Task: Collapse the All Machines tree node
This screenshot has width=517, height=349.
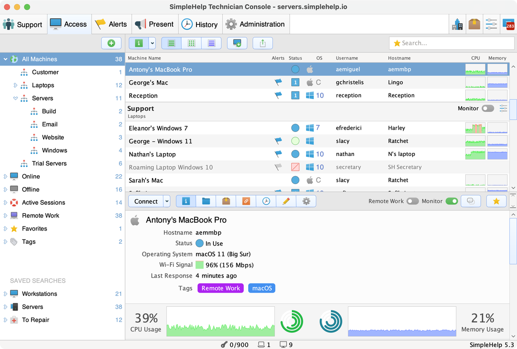Action: click(x=5, y=59)
